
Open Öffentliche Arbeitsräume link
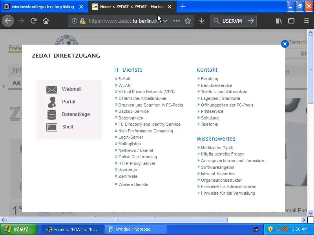[x=142, y=98]
